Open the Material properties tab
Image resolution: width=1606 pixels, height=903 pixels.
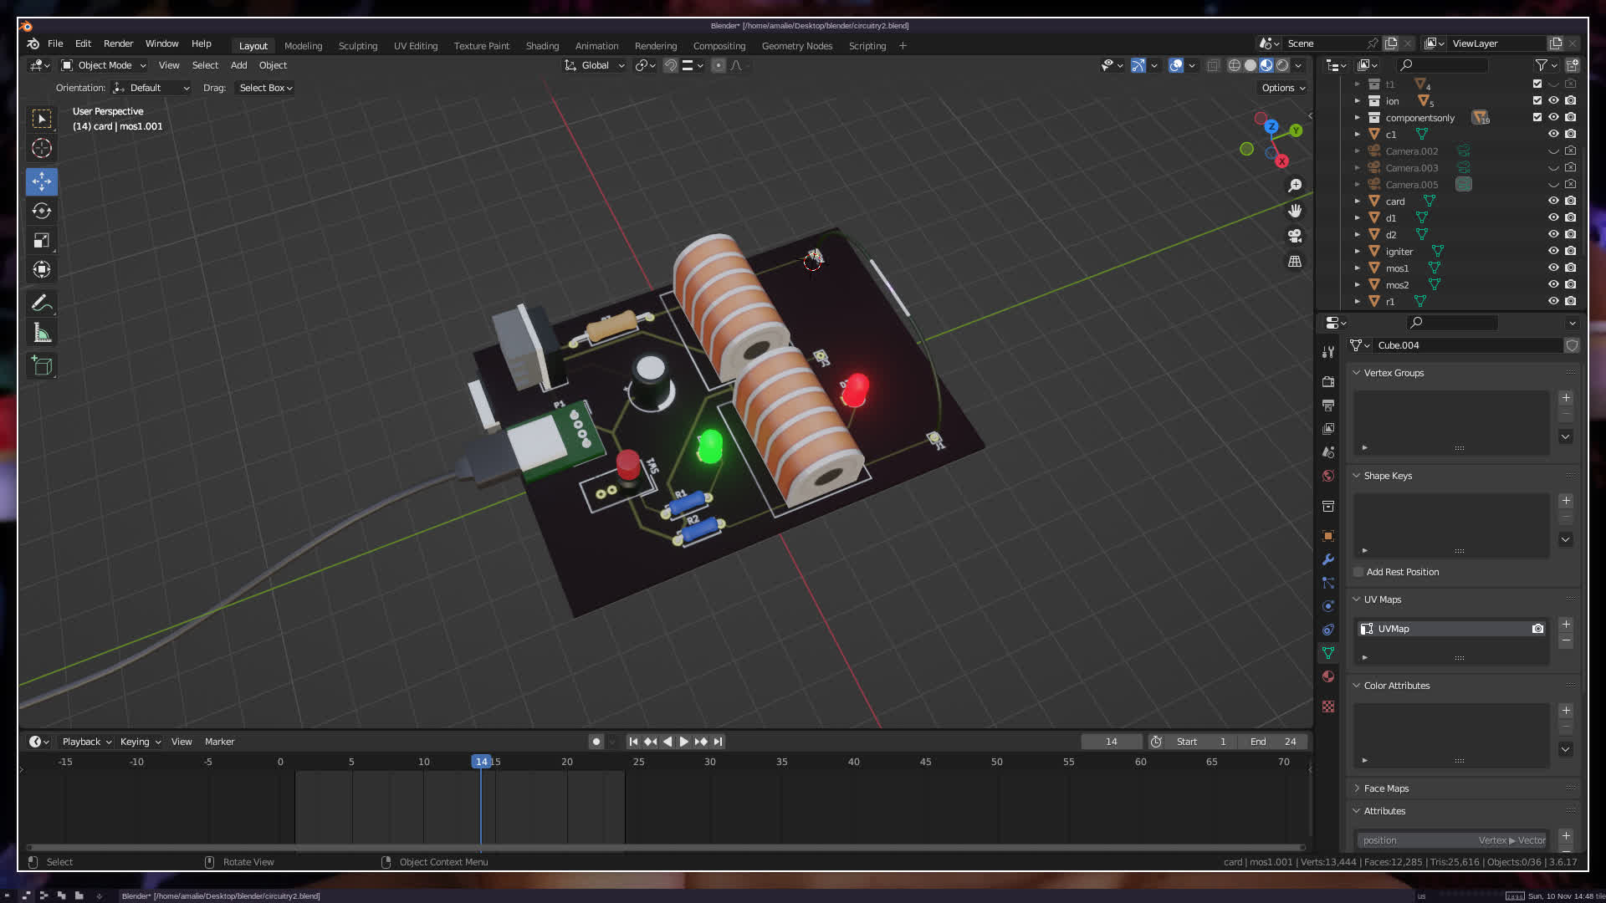click(x=1328, y=676)
